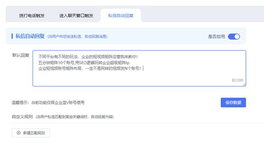Open the 进入聊天窗口触发 tab
264x158 pixels.
click(x=76, y=16)
